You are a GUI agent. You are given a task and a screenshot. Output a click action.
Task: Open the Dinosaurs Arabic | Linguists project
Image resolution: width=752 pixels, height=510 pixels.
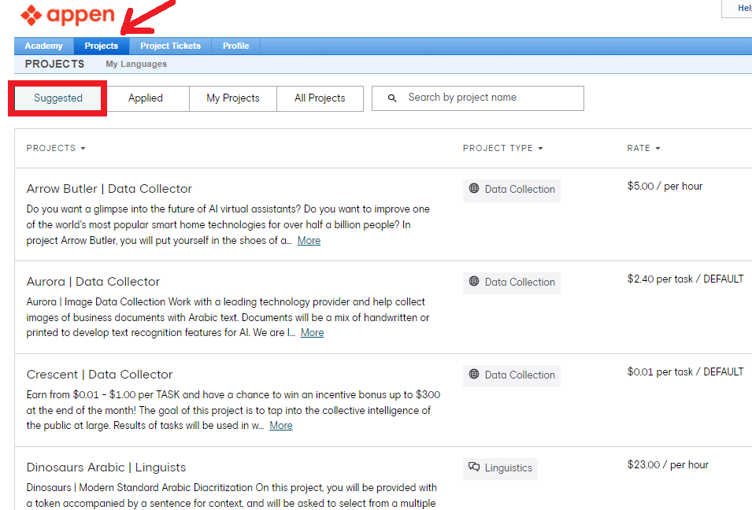pyautogui.click(x=106, y=468)
